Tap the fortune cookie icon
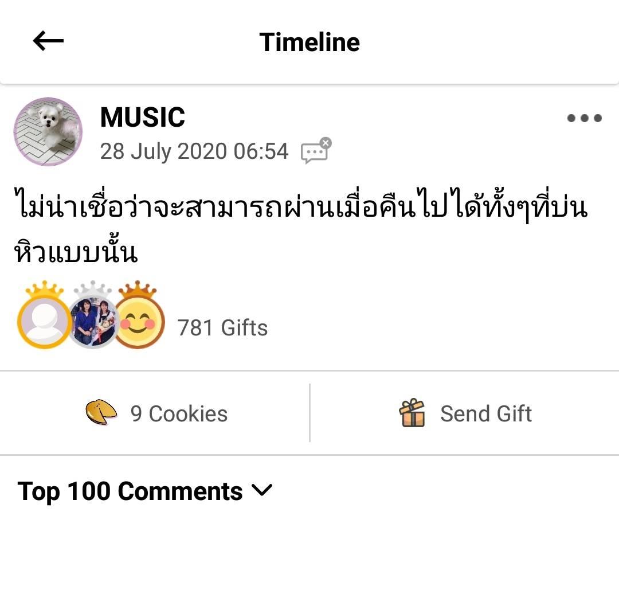This screenshot has height=590, width=619. coord(101,412)
